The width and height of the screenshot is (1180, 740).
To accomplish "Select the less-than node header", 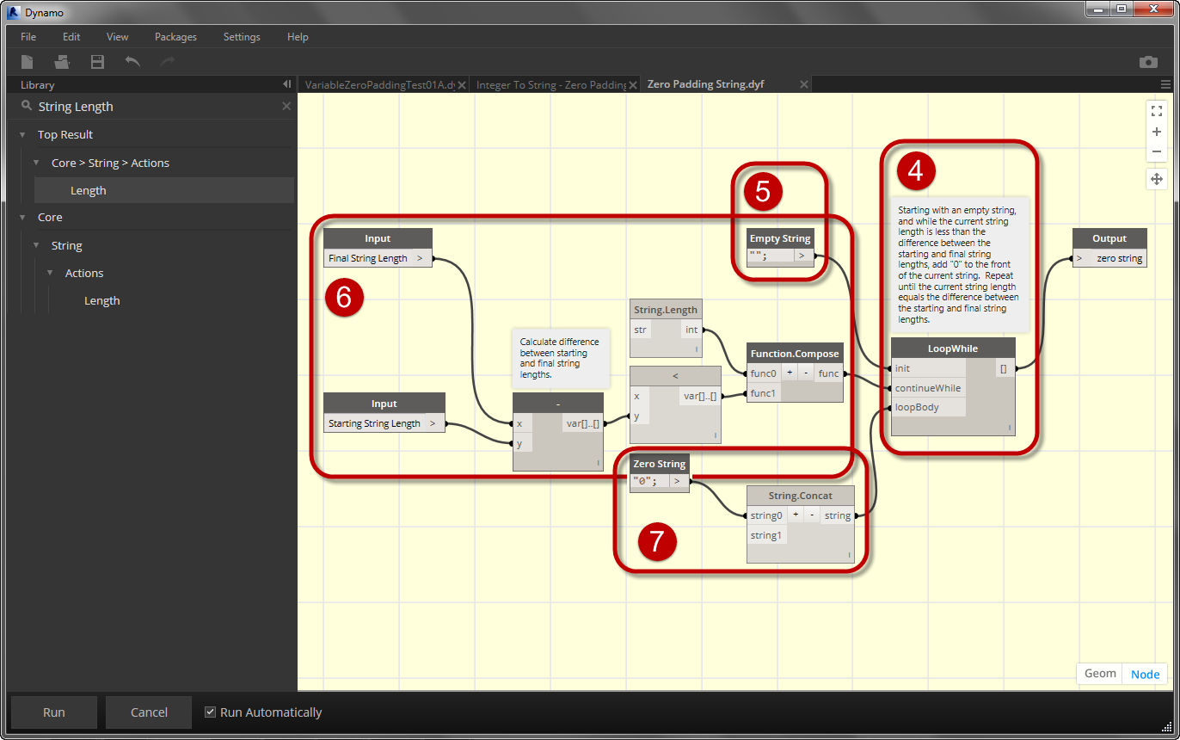I will tap(675, 376).
